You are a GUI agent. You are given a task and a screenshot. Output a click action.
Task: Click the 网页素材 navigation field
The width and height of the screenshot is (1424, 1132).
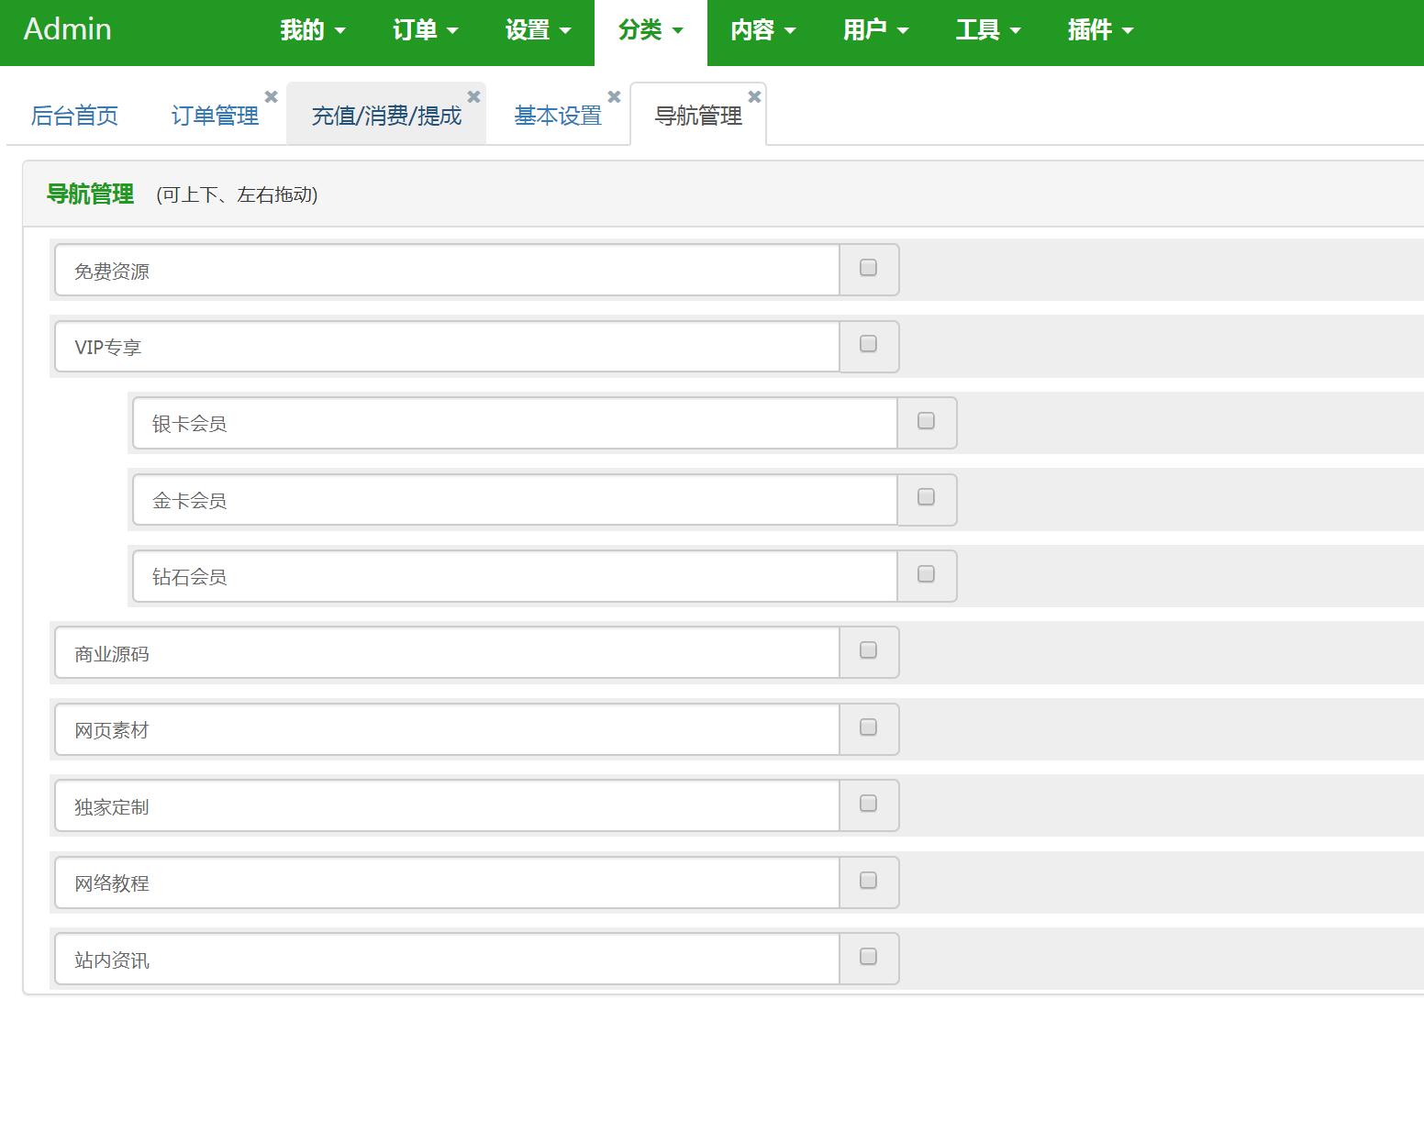(x=448, y=729)
